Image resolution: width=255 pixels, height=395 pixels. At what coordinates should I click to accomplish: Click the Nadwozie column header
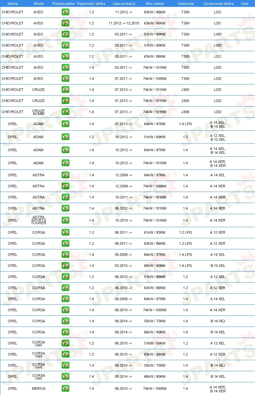pyautogui.click(x=185, y=4)
